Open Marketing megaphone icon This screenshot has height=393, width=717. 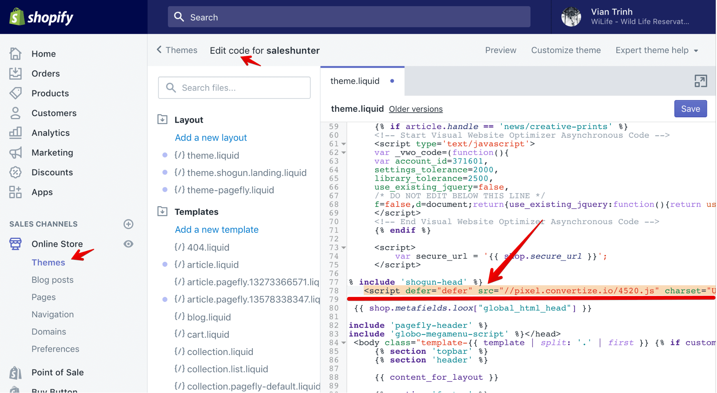[15, 152]
